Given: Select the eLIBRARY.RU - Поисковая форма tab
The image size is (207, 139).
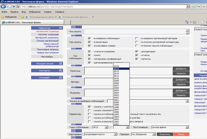Looking at the screenshot, I should pos(32,22).
